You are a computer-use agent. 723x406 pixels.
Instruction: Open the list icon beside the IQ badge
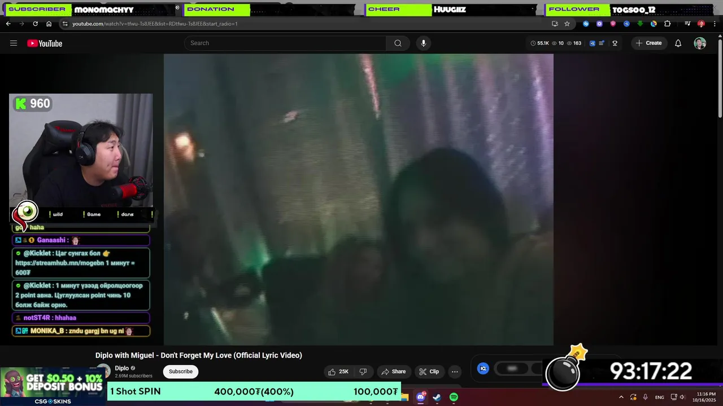pos(602,43)
